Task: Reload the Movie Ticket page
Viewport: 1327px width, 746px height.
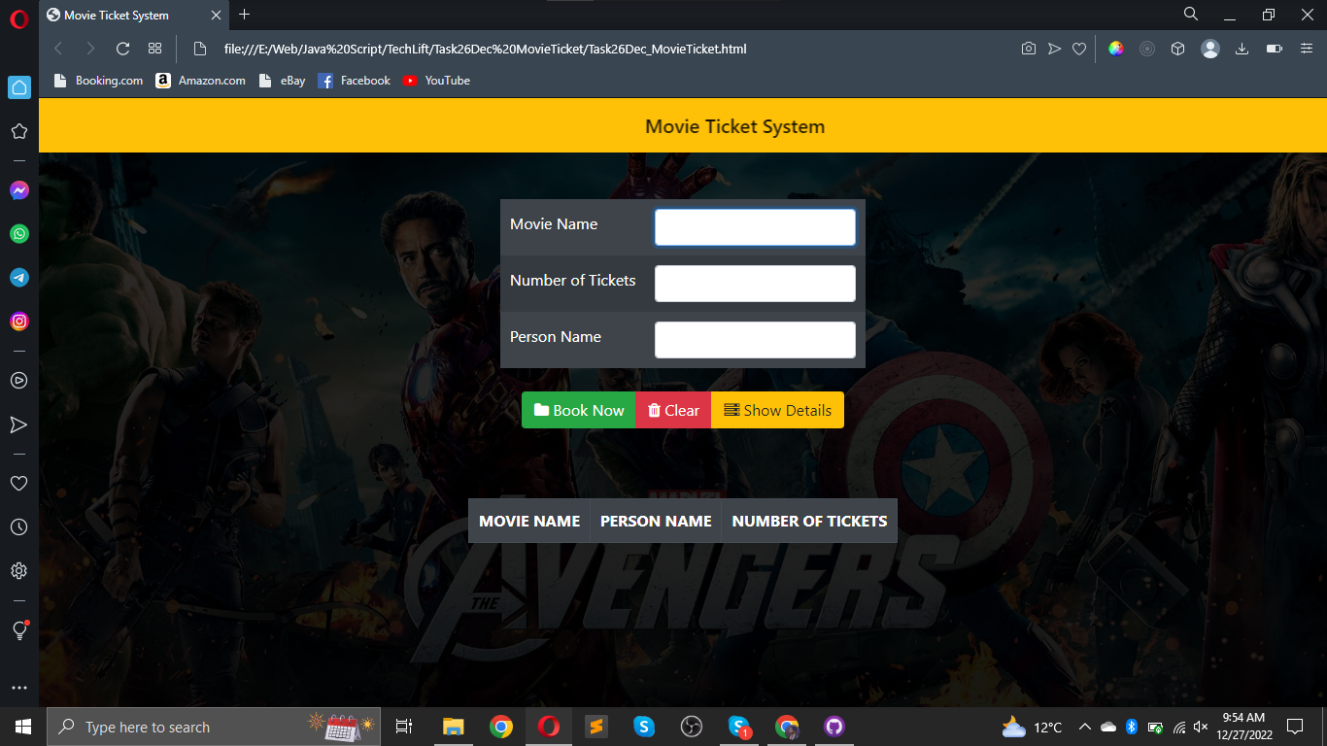Action: pyautogui.click(x=122, y=49)
